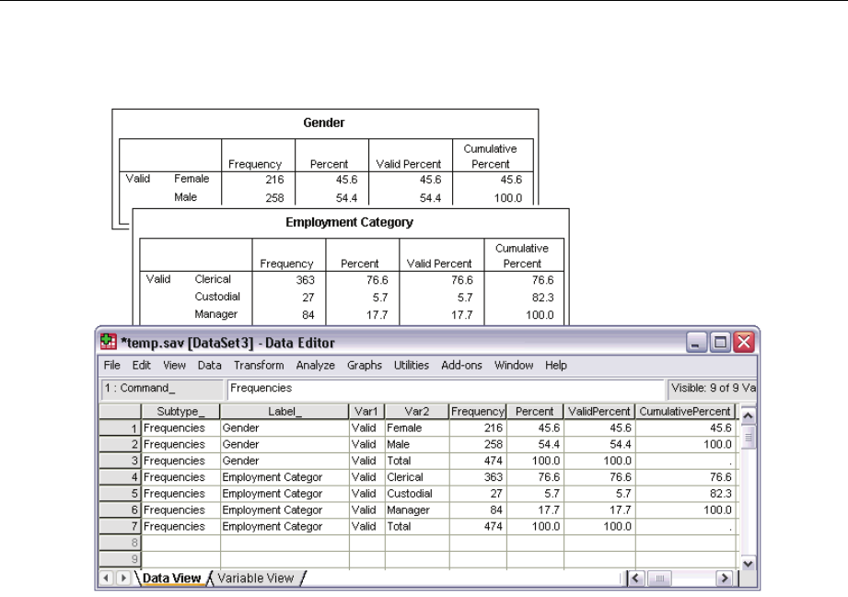
Task: Click the Female cell in row 1
Action: (x=417, y=428)
